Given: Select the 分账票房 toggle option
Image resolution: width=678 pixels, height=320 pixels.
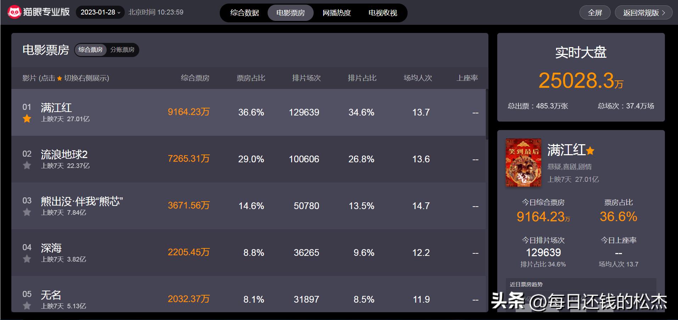Looking at the screenshot, I should click(x=122, y=50).
